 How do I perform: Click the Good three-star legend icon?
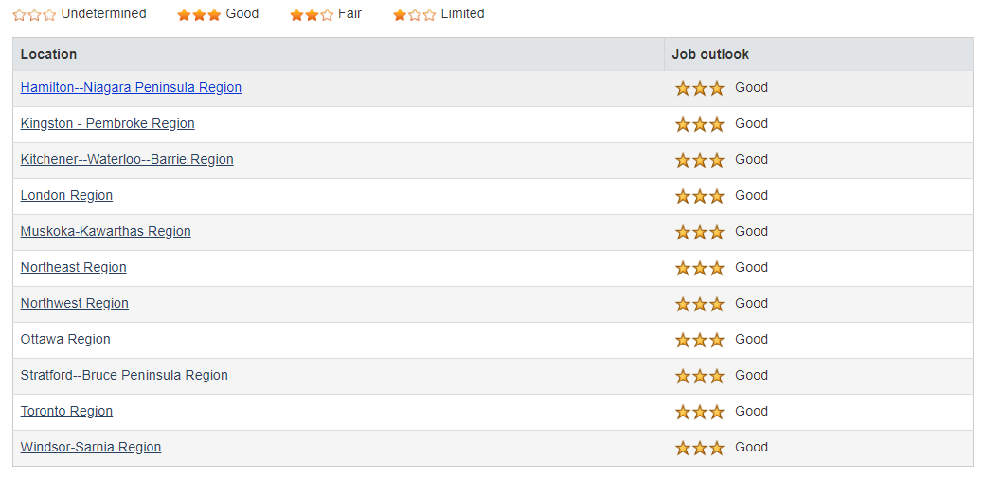coord(199,14)
